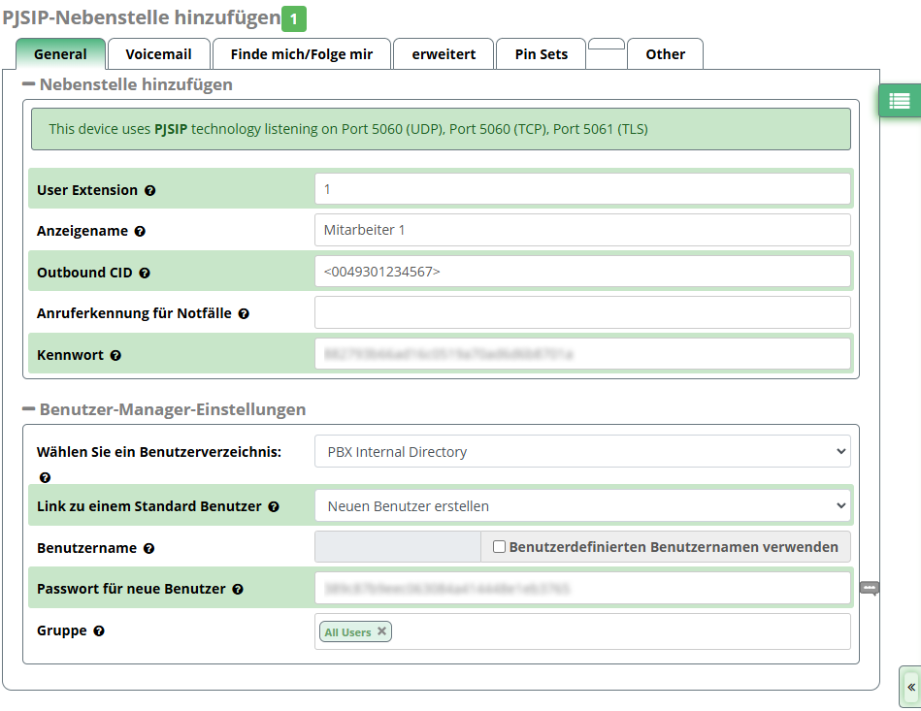Viewport: 921px width, 711px height.
Task: Click help icon beside Anzeigename label
Action: (140, 232)
